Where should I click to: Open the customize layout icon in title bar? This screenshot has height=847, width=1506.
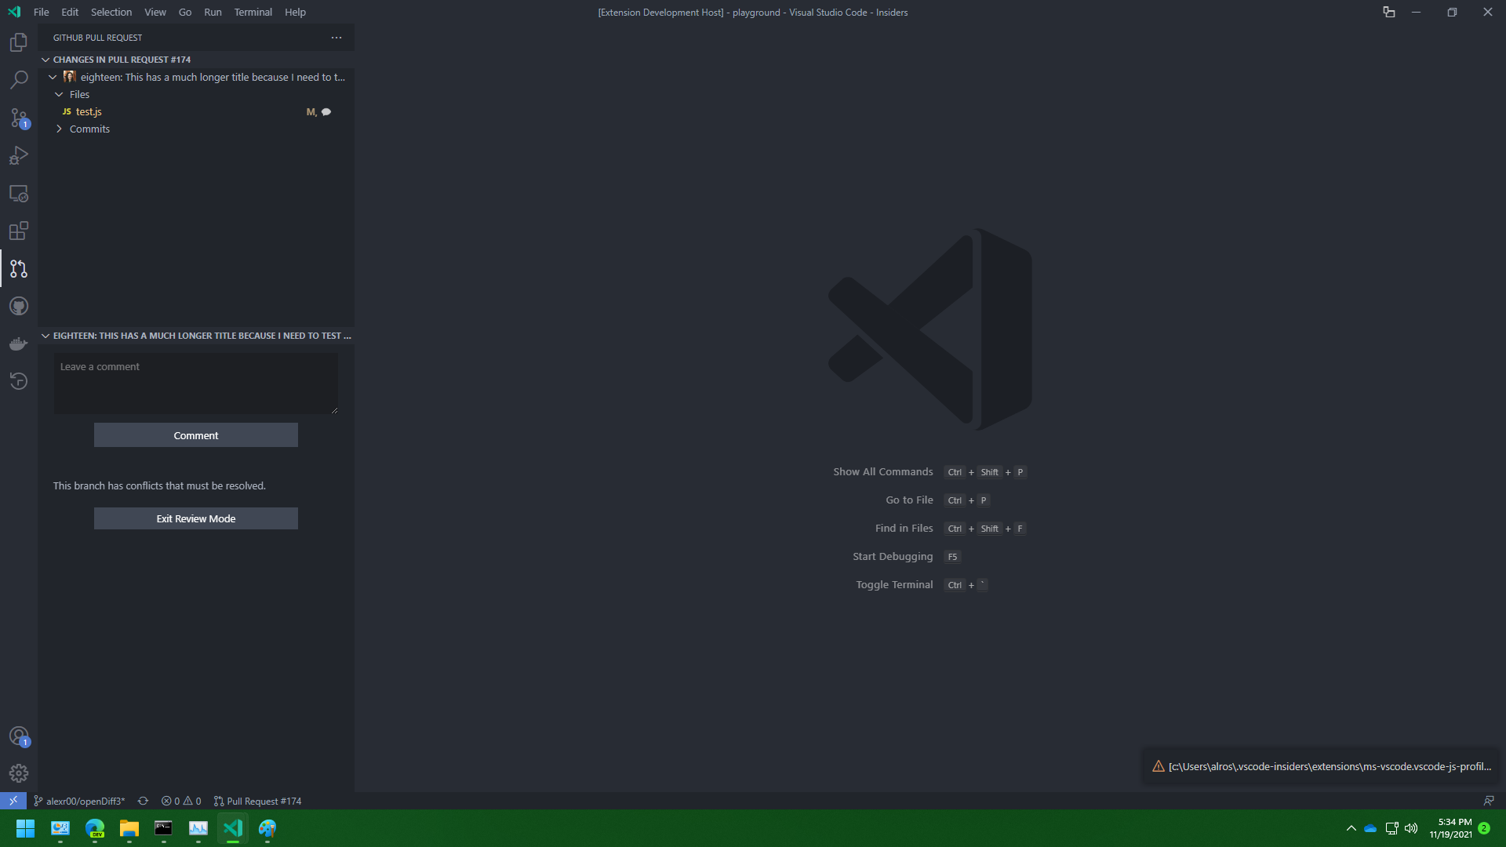[1388, 12]
